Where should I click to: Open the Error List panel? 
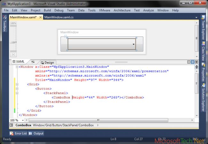point(18,133)
